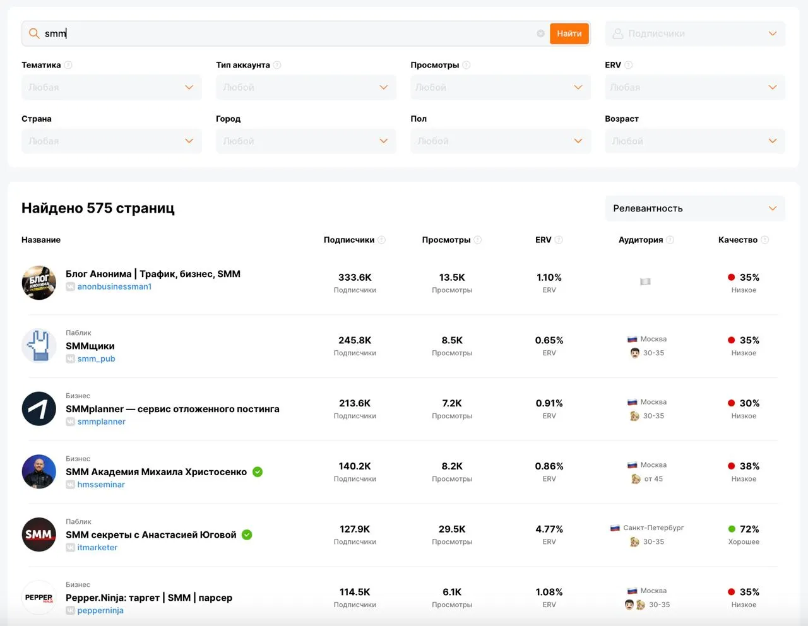Click the title Pepper.Ninja: таргет | SMM | парсер
The height and width of the screenshot is (626, 808).
coord(149,598)
